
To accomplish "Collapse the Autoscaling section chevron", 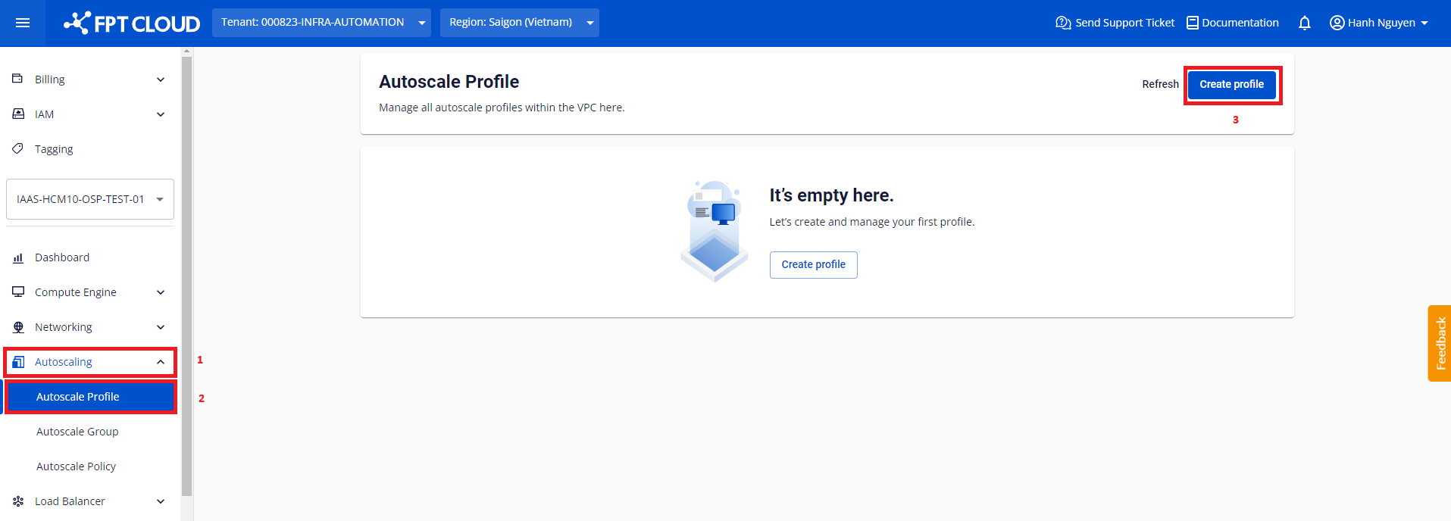I will tap(161, 362).
